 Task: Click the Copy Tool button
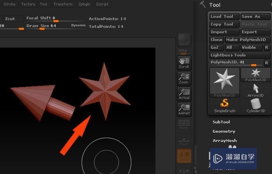coord(225,24)
